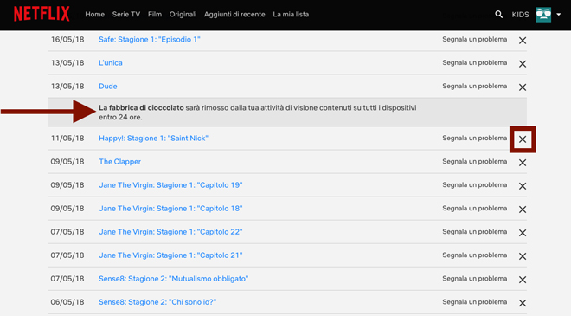Viewport: 571px width, 316px height.
Task: Open the Serie TV menu
Action: [x=126, y=14]
